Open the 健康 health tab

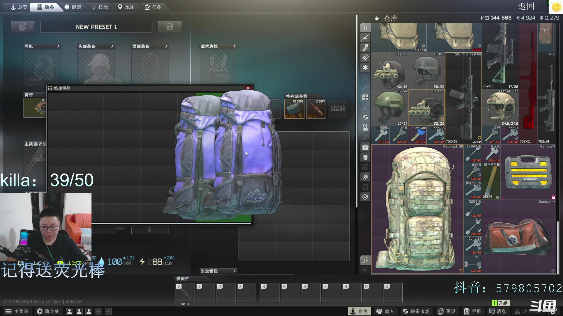(x=73, y=7)
